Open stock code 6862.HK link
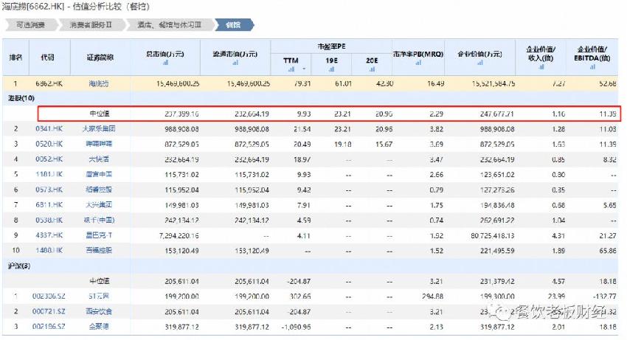The height and width of the screenshot is (340, 627). point(49,83)
